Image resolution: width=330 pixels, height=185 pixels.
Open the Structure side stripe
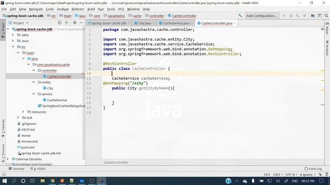click(x=3, y=153)
